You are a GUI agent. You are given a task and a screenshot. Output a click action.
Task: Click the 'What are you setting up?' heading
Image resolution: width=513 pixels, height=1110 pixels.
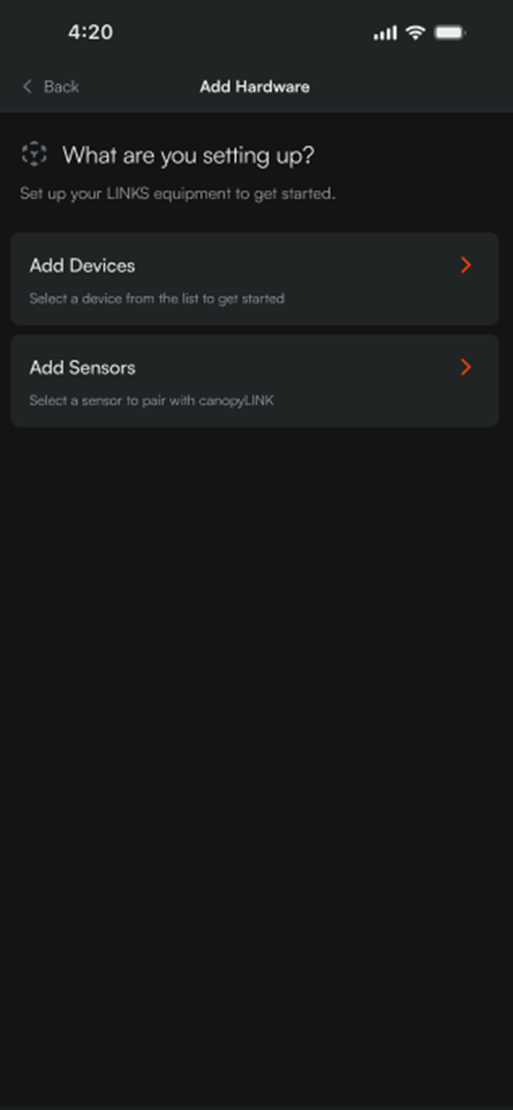pyautogui.click(x=188, y=156)
